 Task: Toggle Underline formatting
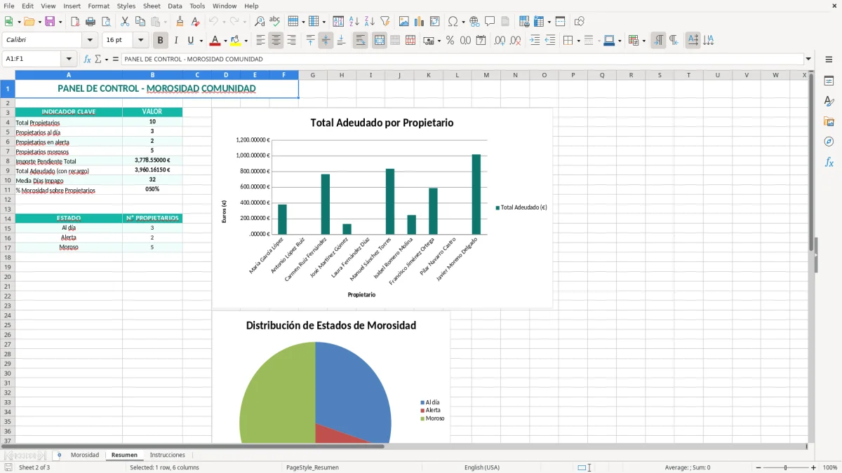190,41
